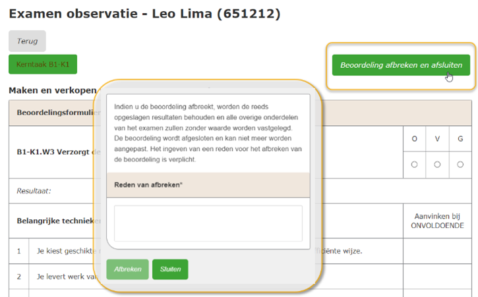
Task: Click the dialog warning text about afbreken
Action: 208,133
